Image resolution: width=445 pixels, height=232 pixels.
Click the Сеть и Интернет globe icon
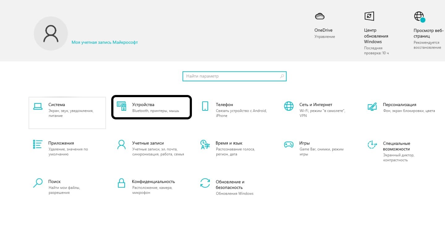(289, 106)
